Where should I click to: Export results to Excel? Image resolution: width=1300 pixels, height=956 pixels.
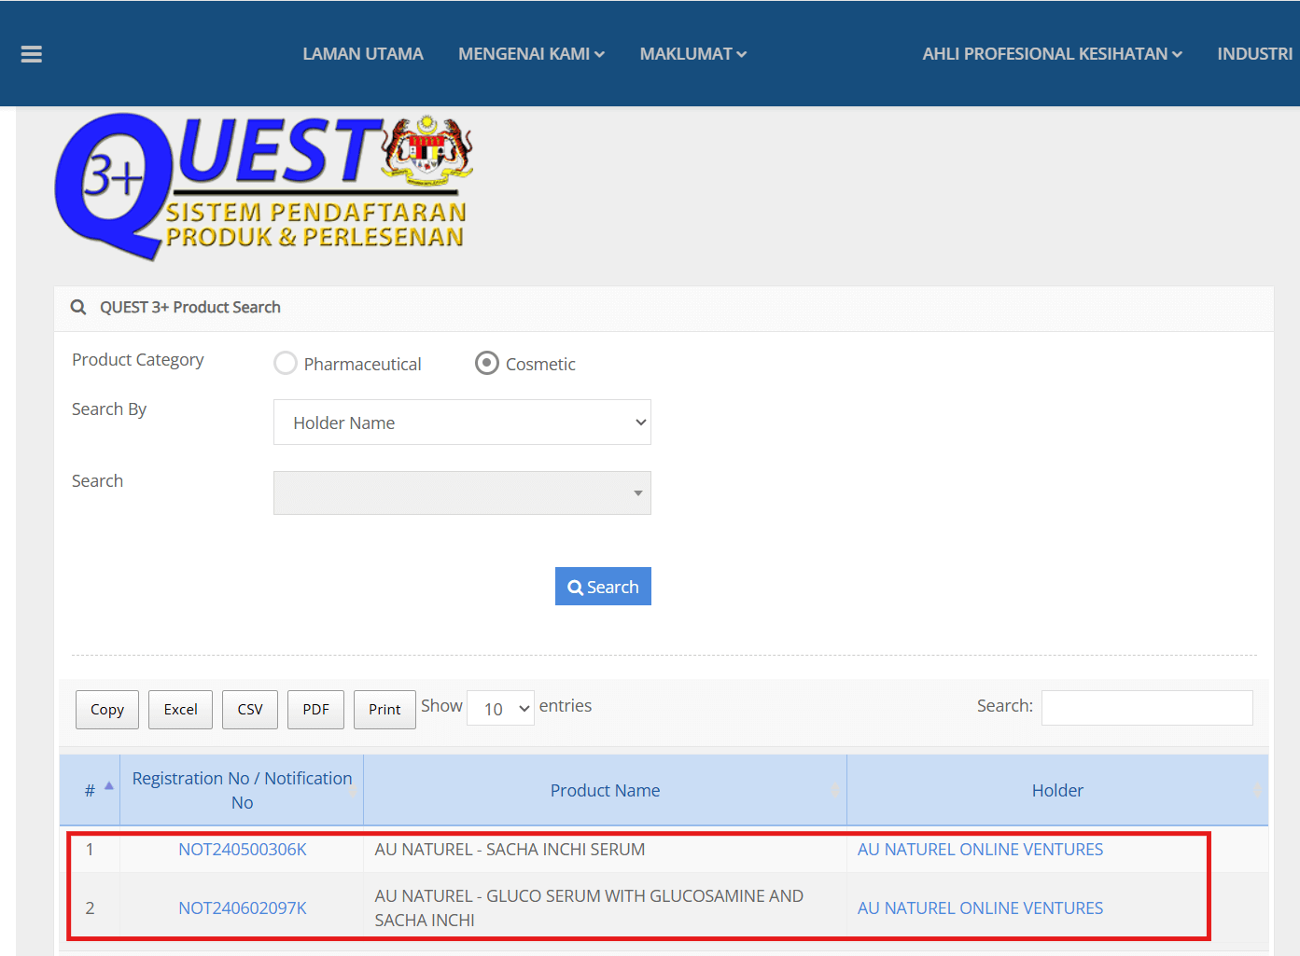[x=181, y=710]
